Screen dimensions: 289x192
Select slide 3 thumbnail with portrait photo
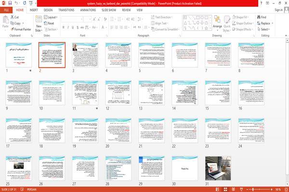(x=85, y=55)
